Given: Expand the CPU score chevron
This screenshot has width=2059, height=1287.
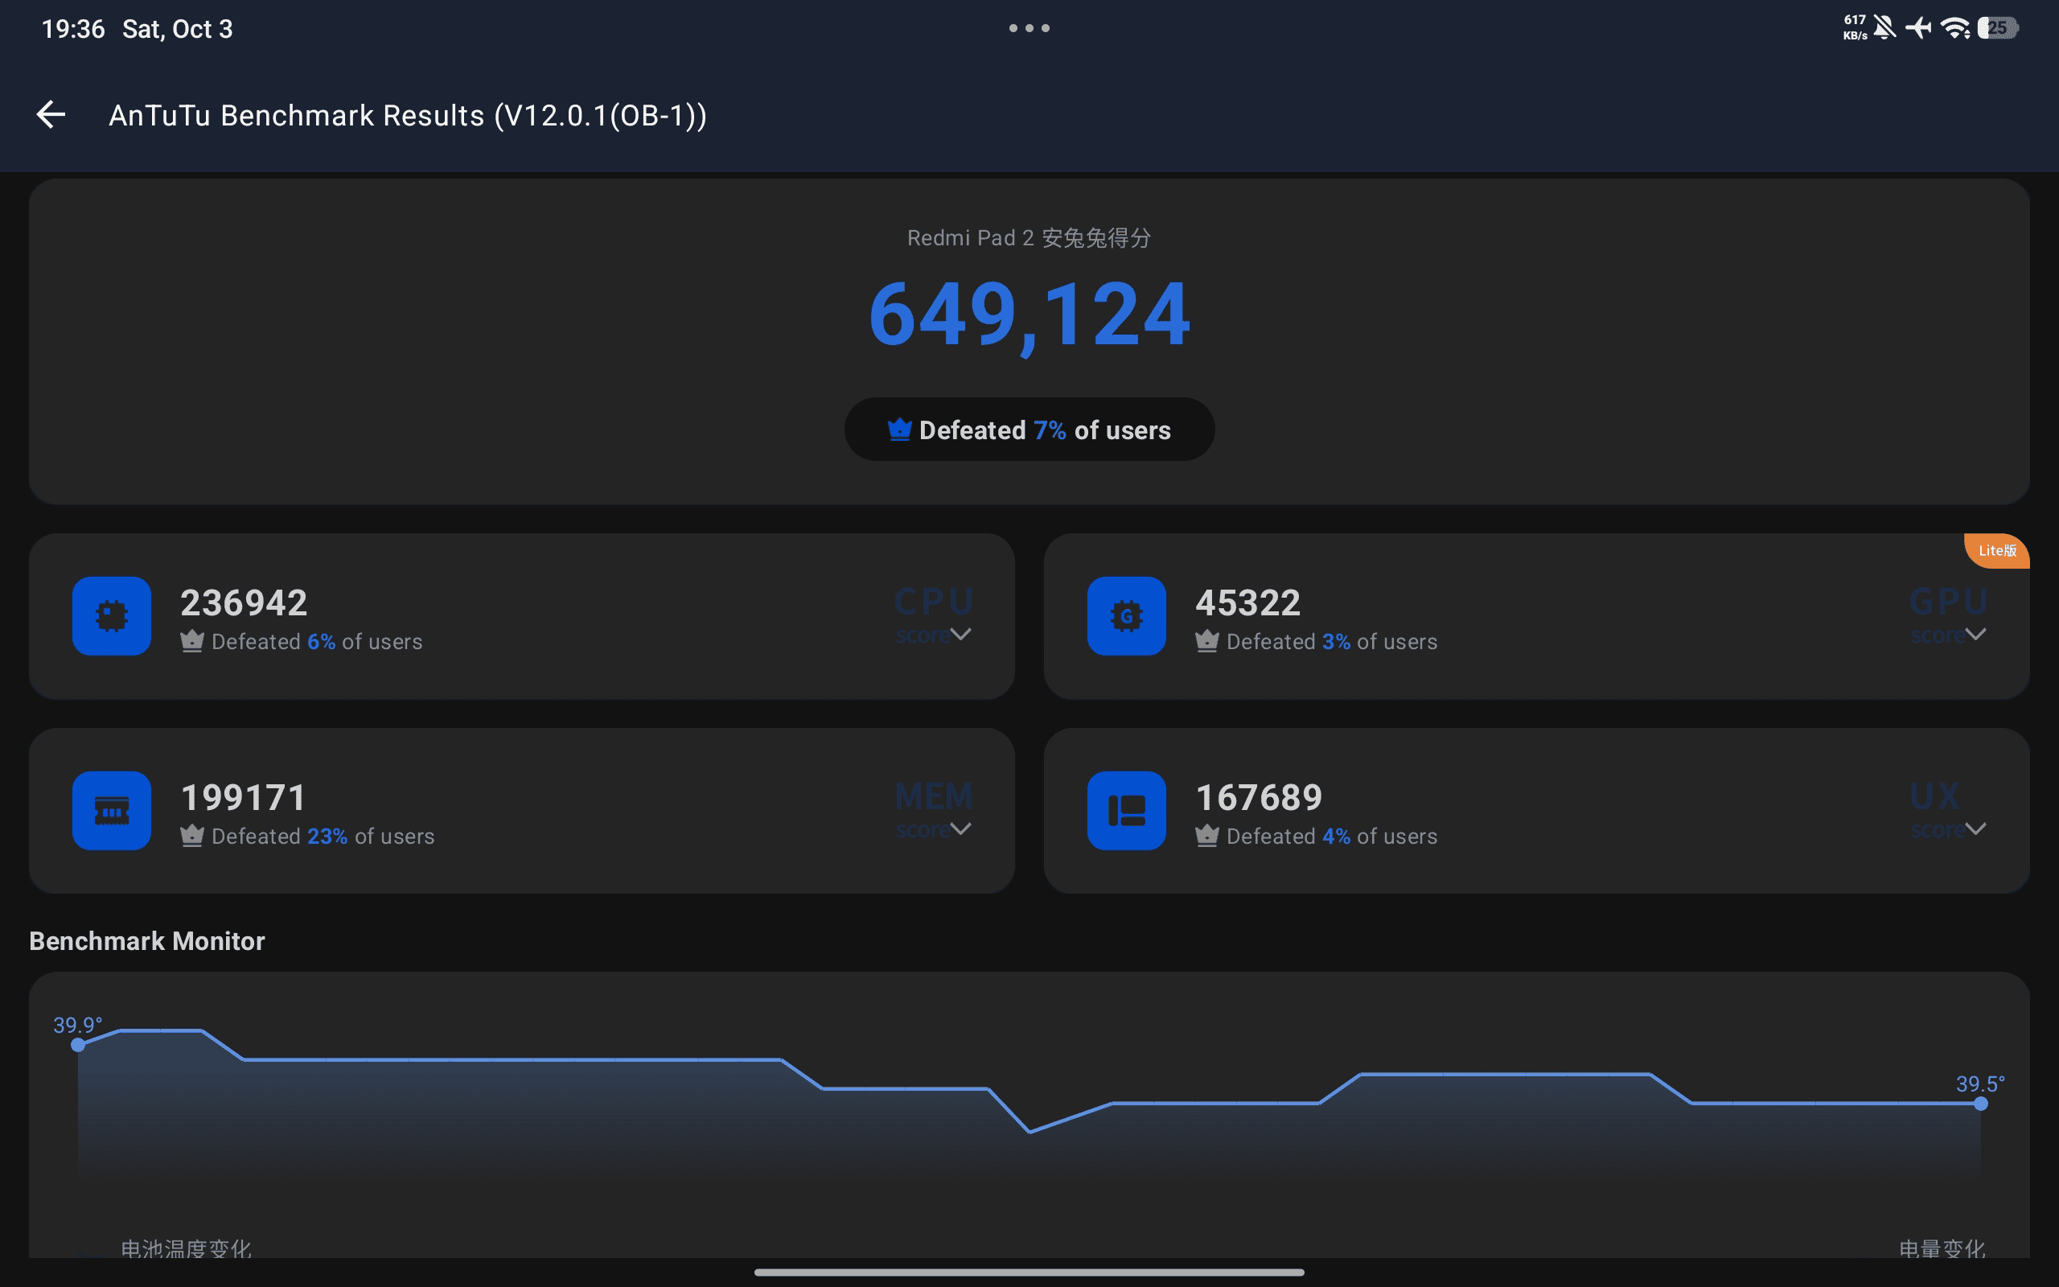Looking at the screenshot, I should pos(960,634).
